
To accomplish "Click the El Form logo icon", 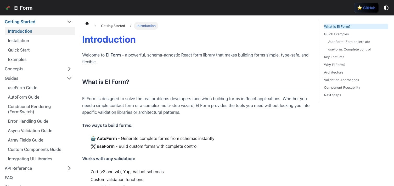I will [x=8, y=8].
